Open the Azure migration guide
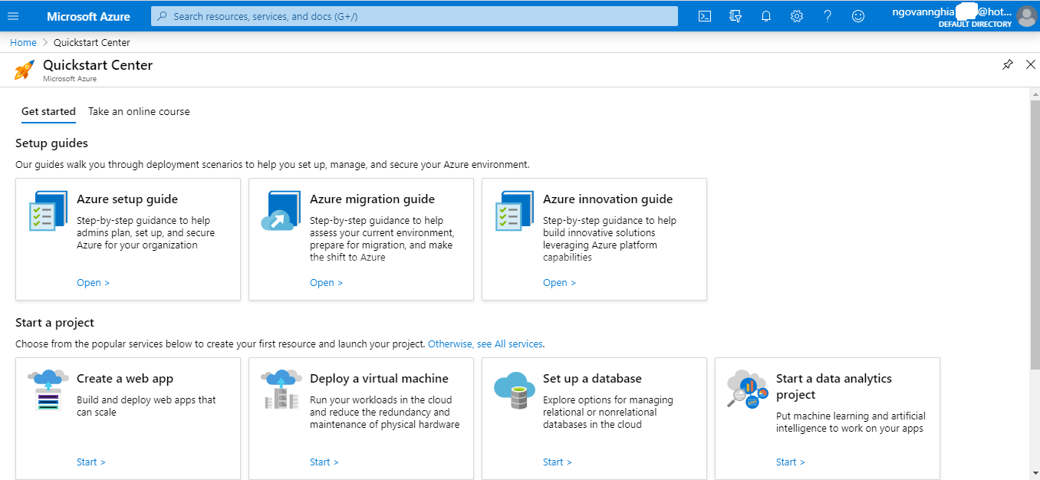This screenshot has height=480, width=1040. 326,283
